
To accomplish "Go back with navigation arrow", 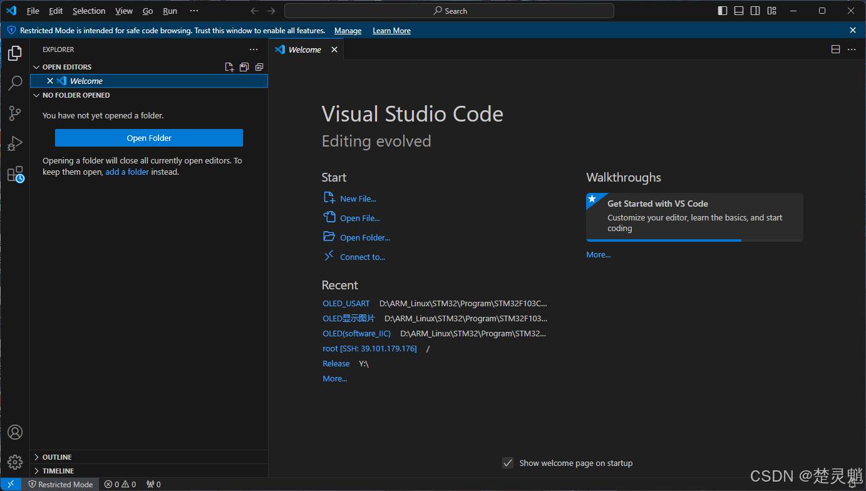I will click(x=254, y=11).
